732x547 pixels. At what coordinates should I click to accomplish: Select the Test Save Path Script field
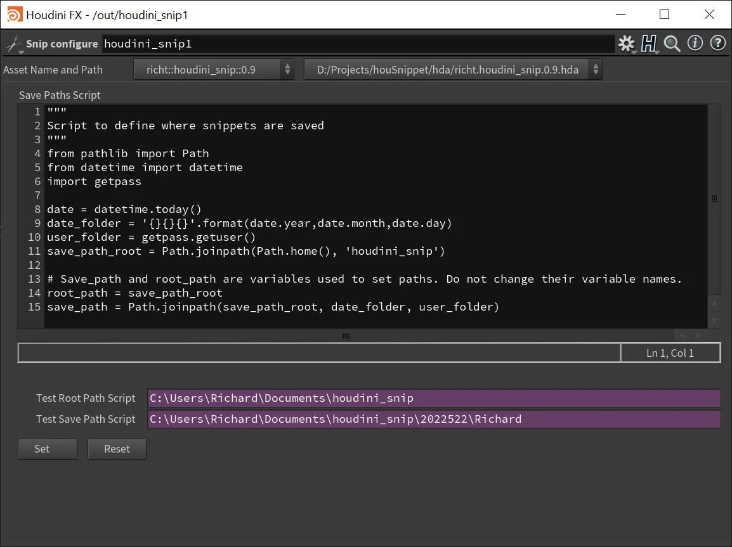[x=433, y=419]
